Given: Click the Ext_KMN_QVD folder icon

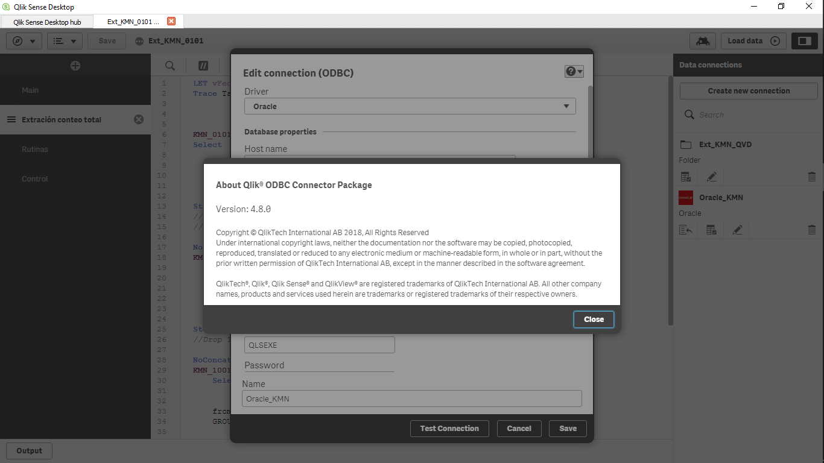Looking at the screenshot, I should coord(686,145).
